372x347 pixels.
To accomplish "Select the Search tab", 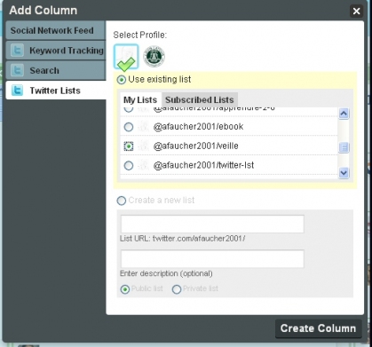I will click(x=56, y=70).
